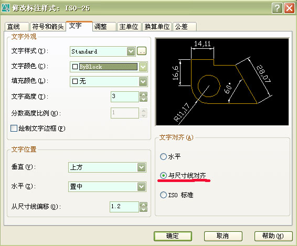
Task: Click the 文字高度(T) label
Action: [30, 97]
